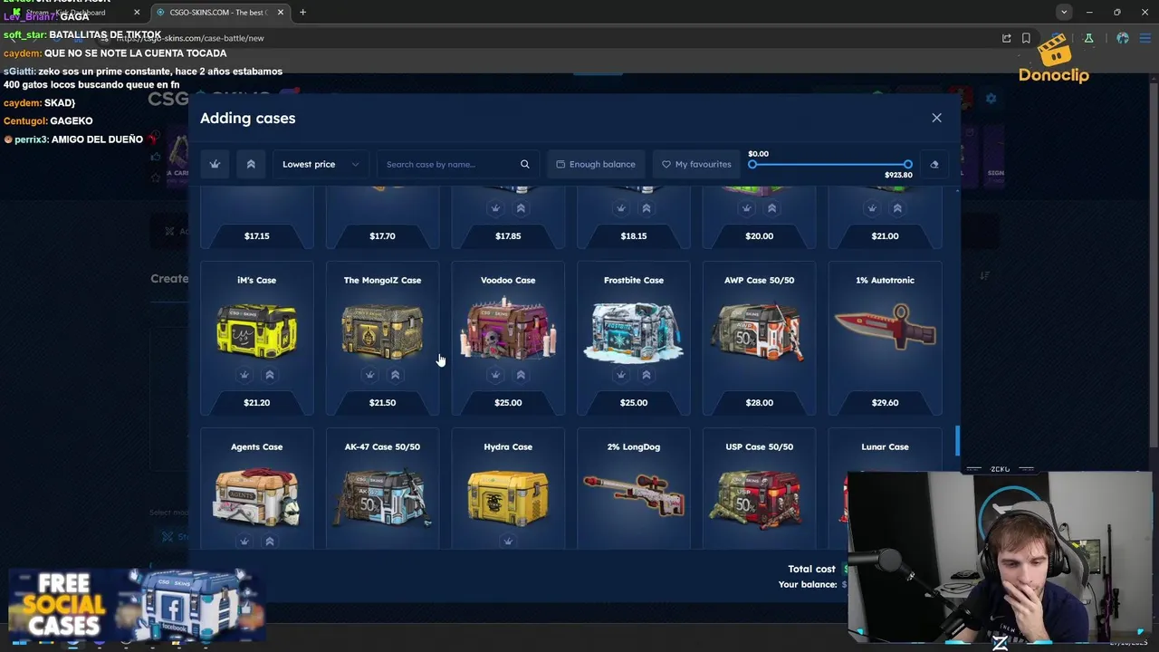Toggle the My favourites filter

[696, 164]
